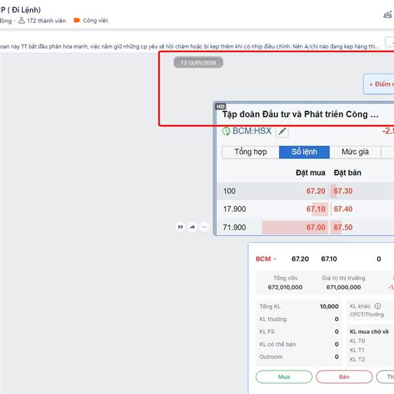Click the pinned message text at top

[x=189, y=47]
